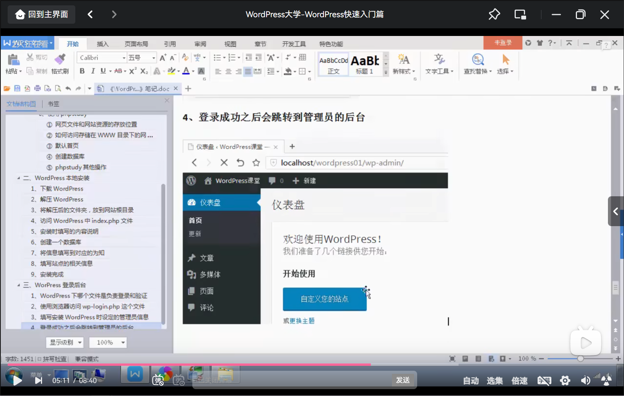Switch to the 引用 ribbon tab
The image size is (624, 396).
[x=170, y=44]
